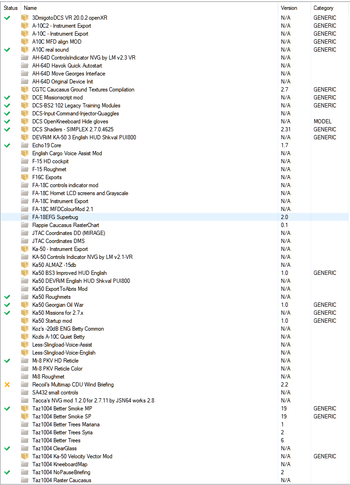Image resolution: width=350 pixels, height=485 pixels.
Task: Click the green check status of Ka50 Roughmets
Action: 7,297
